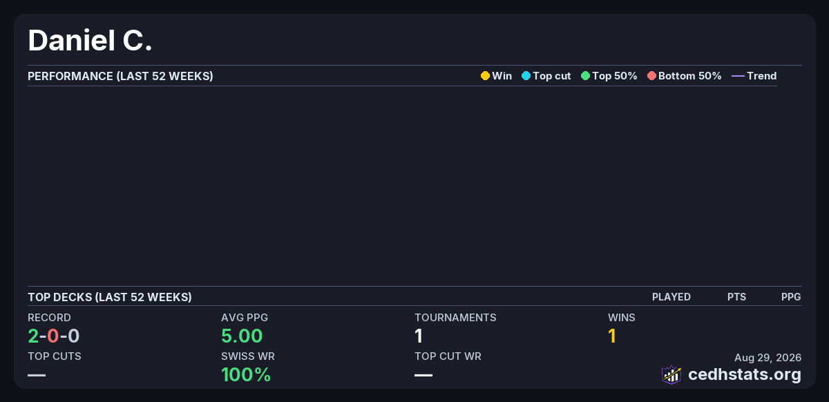Toggle the Trend legend label
Screen dimensions: 829x402
click(762, 76)
